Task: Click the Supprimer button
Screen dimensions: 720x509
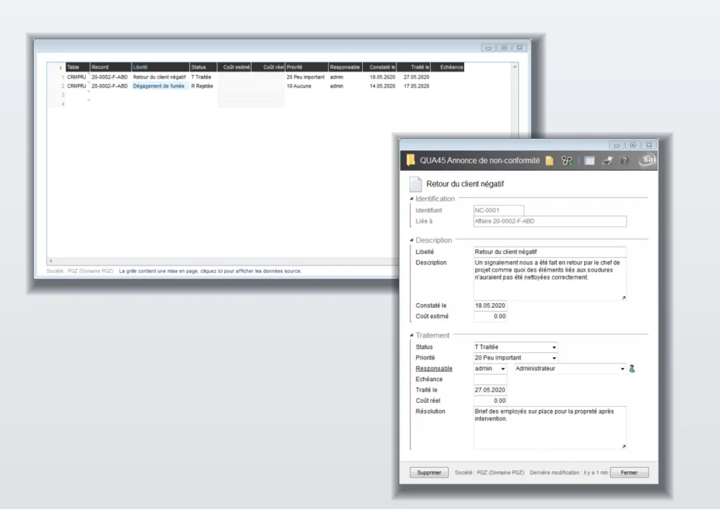Action: point(429,472)
